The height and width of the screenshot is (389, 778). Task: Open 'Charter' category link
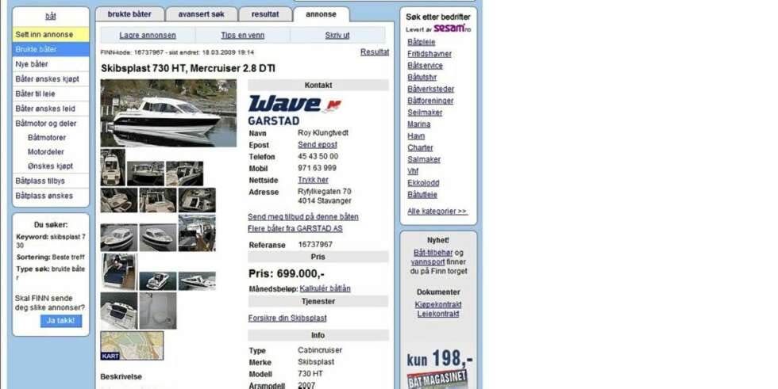pyautogui.click(x=420, y=148)
